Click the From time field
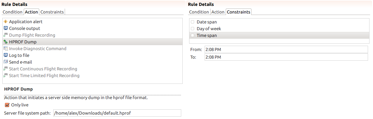This screenshot has width=373, height=119. [x=286, y=49]
